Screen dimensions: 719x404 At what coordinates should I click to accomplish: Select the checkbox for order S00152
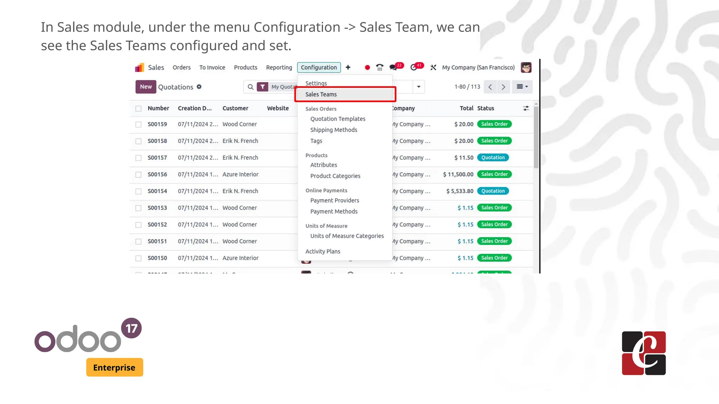click(x=138, y=225)
